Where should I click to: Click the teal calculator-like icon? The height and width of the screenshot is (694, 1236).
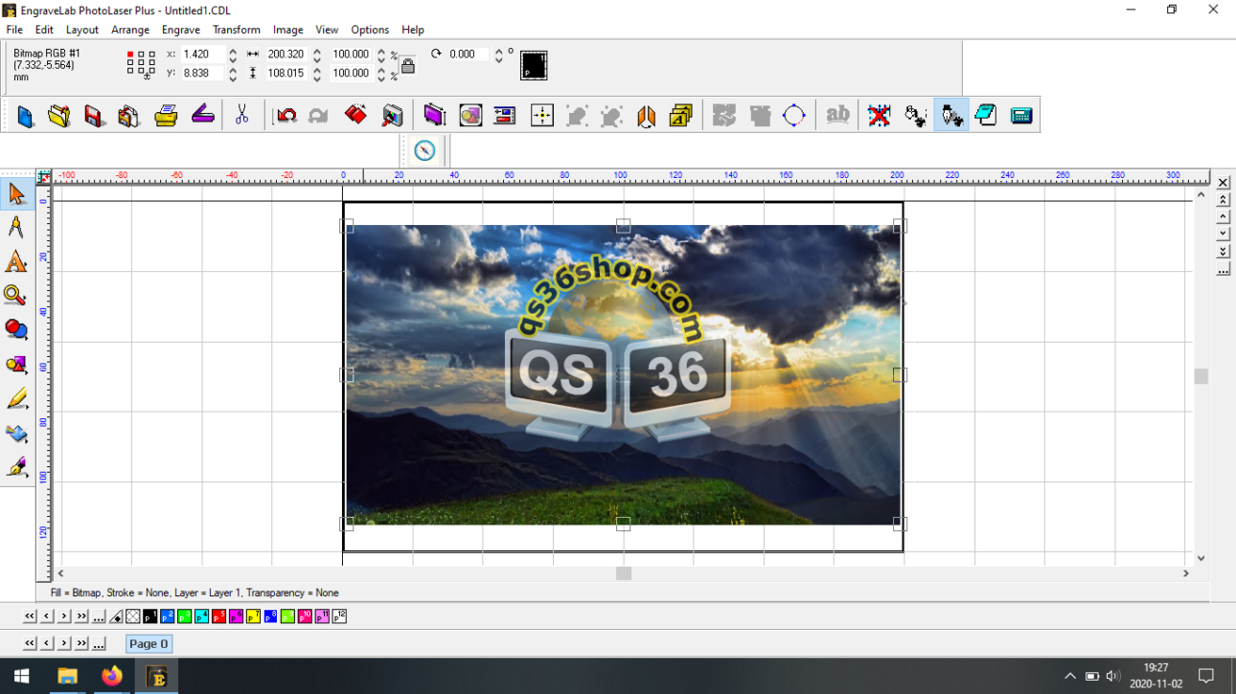click(x=1021, y=116)
